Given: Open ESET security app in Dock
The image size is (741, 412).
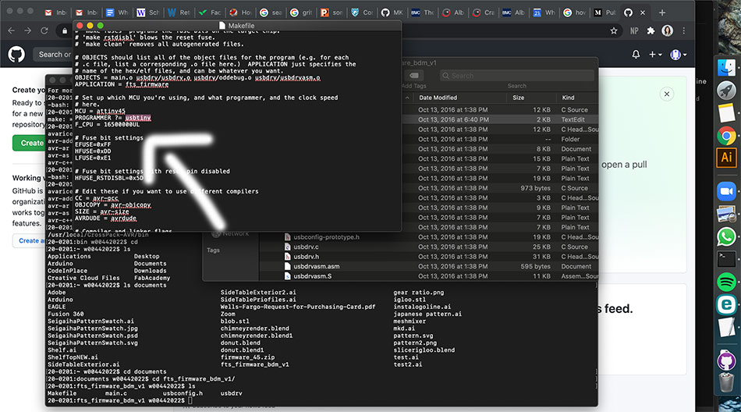Looking at the screenshot, I should click(726, 304).
